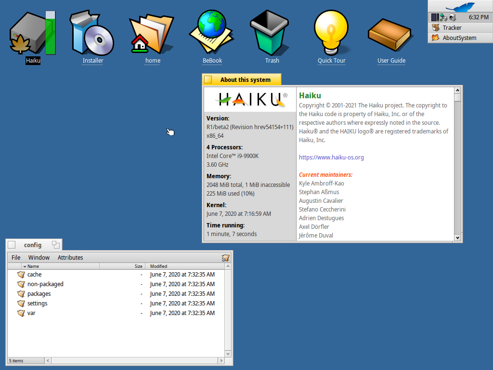The width and height of the screenshot is (493, 370).
Task: Open the BeBook globe icon
Action: [x=212, y=32]
